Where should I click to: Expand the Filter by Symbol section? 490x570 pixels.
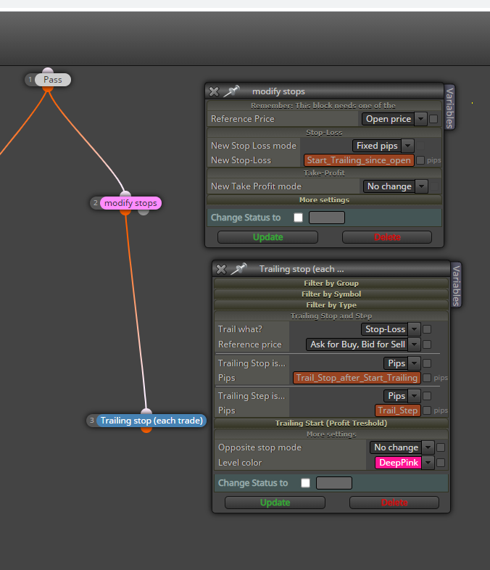[x=331, y=294]
